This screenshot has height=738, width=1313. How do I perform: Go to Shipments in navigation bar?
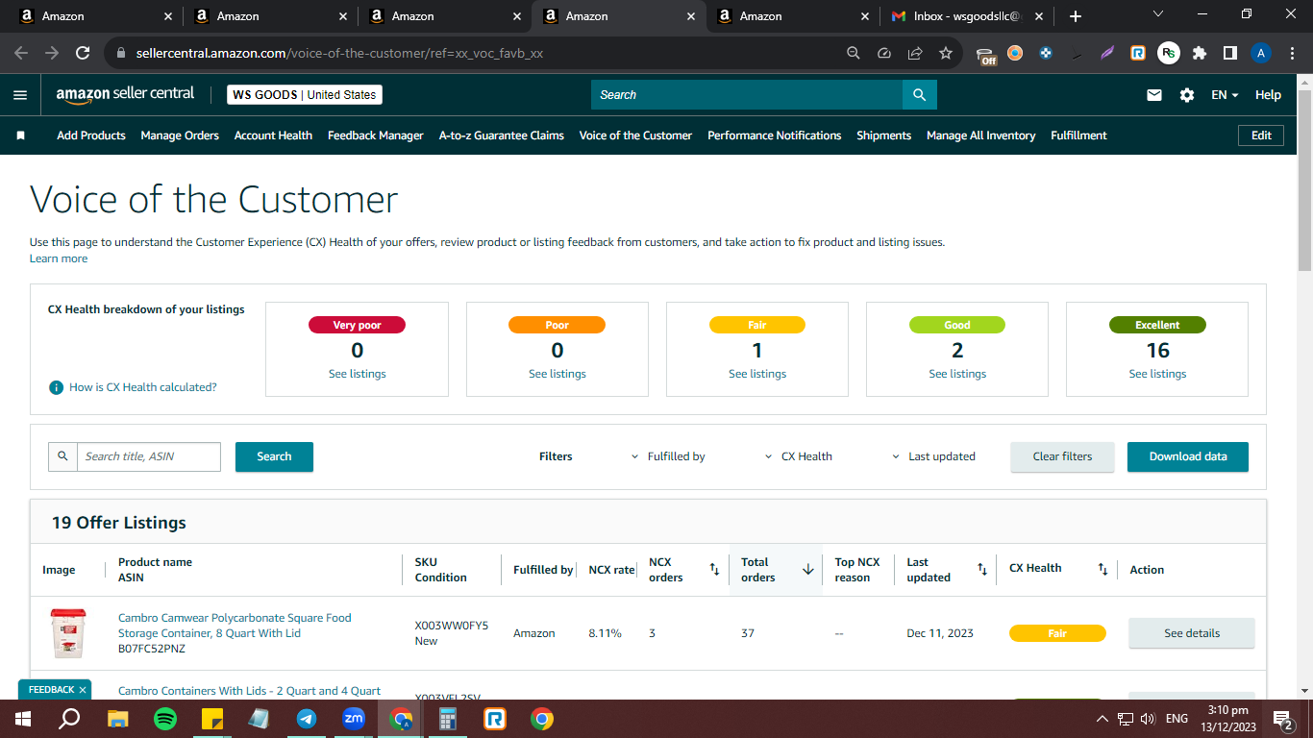tap(884, 135)
